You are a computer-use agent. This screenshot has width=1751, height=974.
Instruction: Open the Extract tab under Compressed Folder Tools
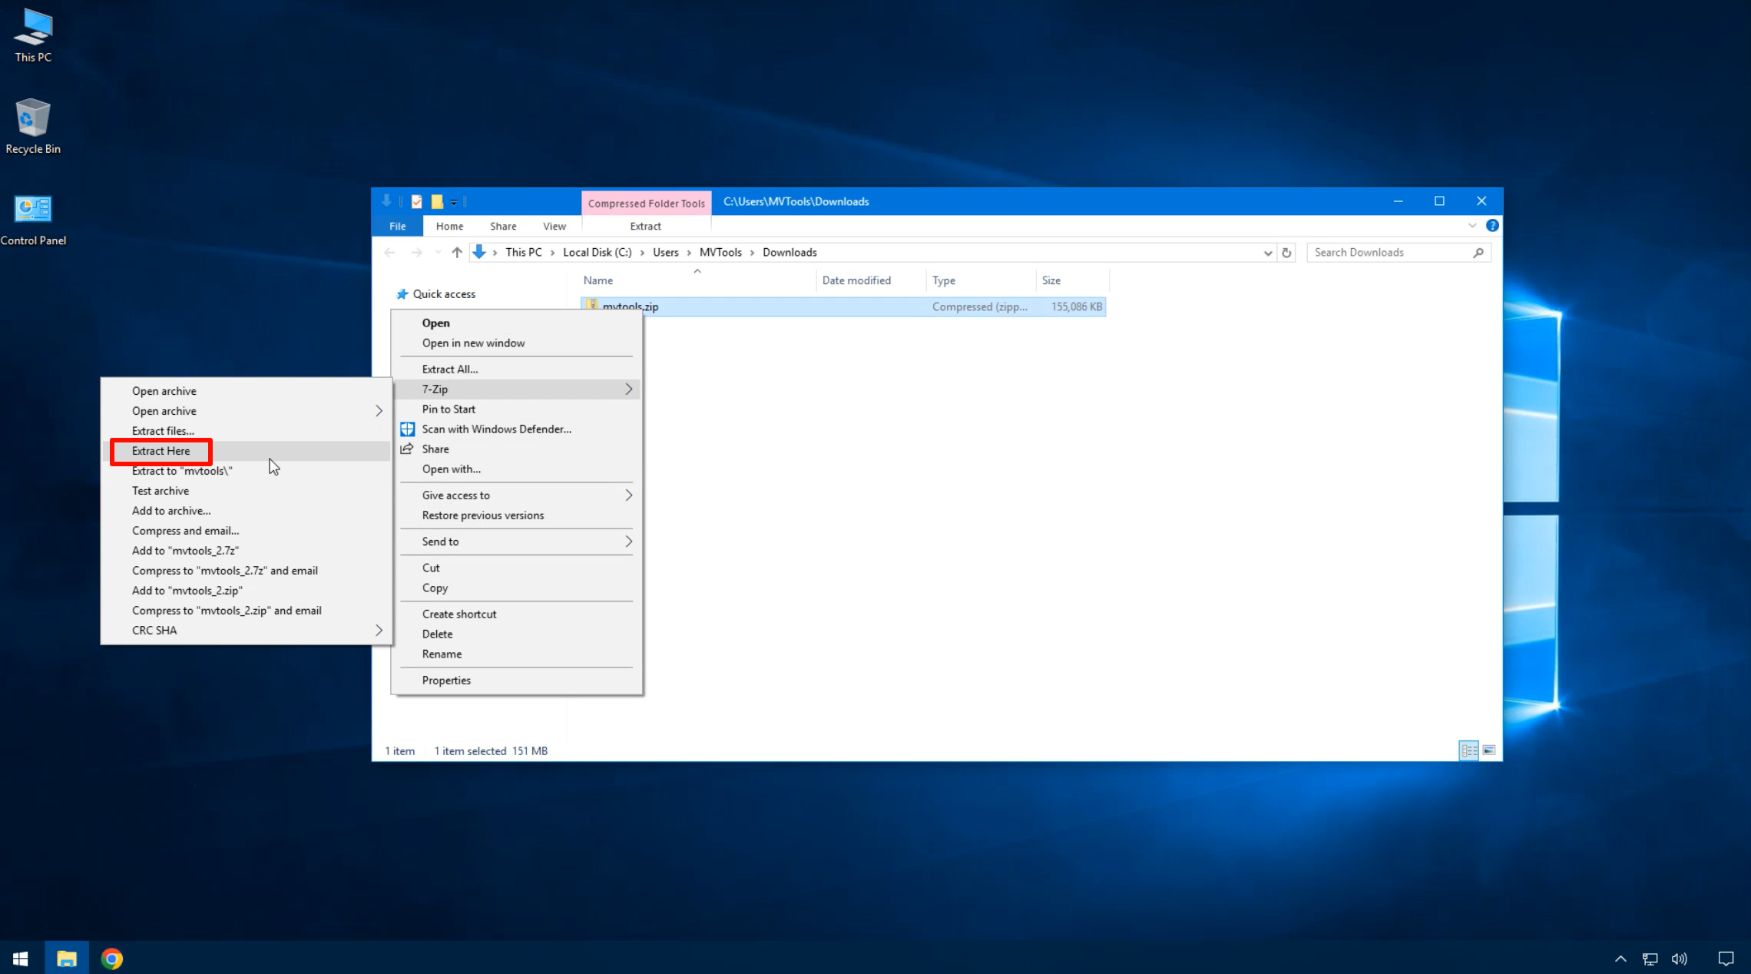(645, 226)
